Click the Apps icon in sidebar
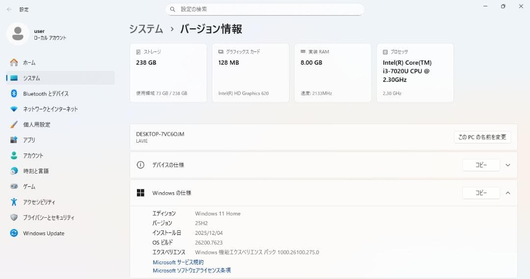 pyautogui.click(x=14, y=140)
